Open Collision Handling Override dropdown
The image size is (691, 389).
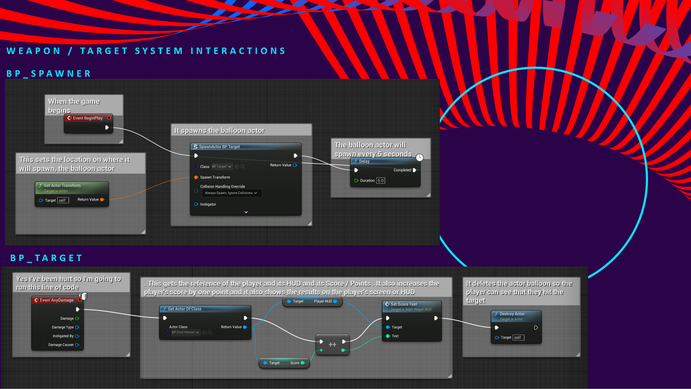click(231, 193)
